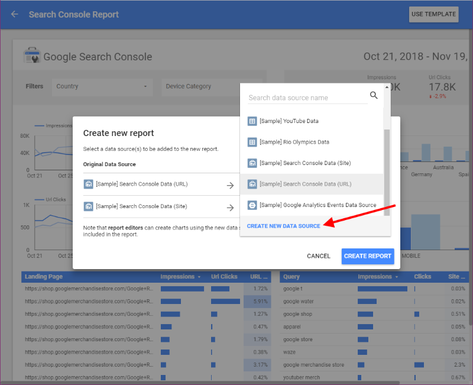Click the [Sample] Rio Olympics Data icon
Image resolution: width=473 pixels, height=385 pixels.
pyautogui.click(x=252, y=142)
